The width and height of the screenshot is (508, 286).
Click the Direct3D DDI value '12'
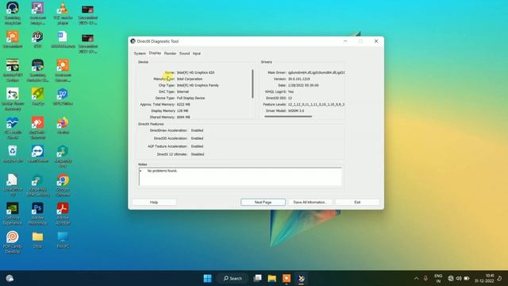pos(290,98)
